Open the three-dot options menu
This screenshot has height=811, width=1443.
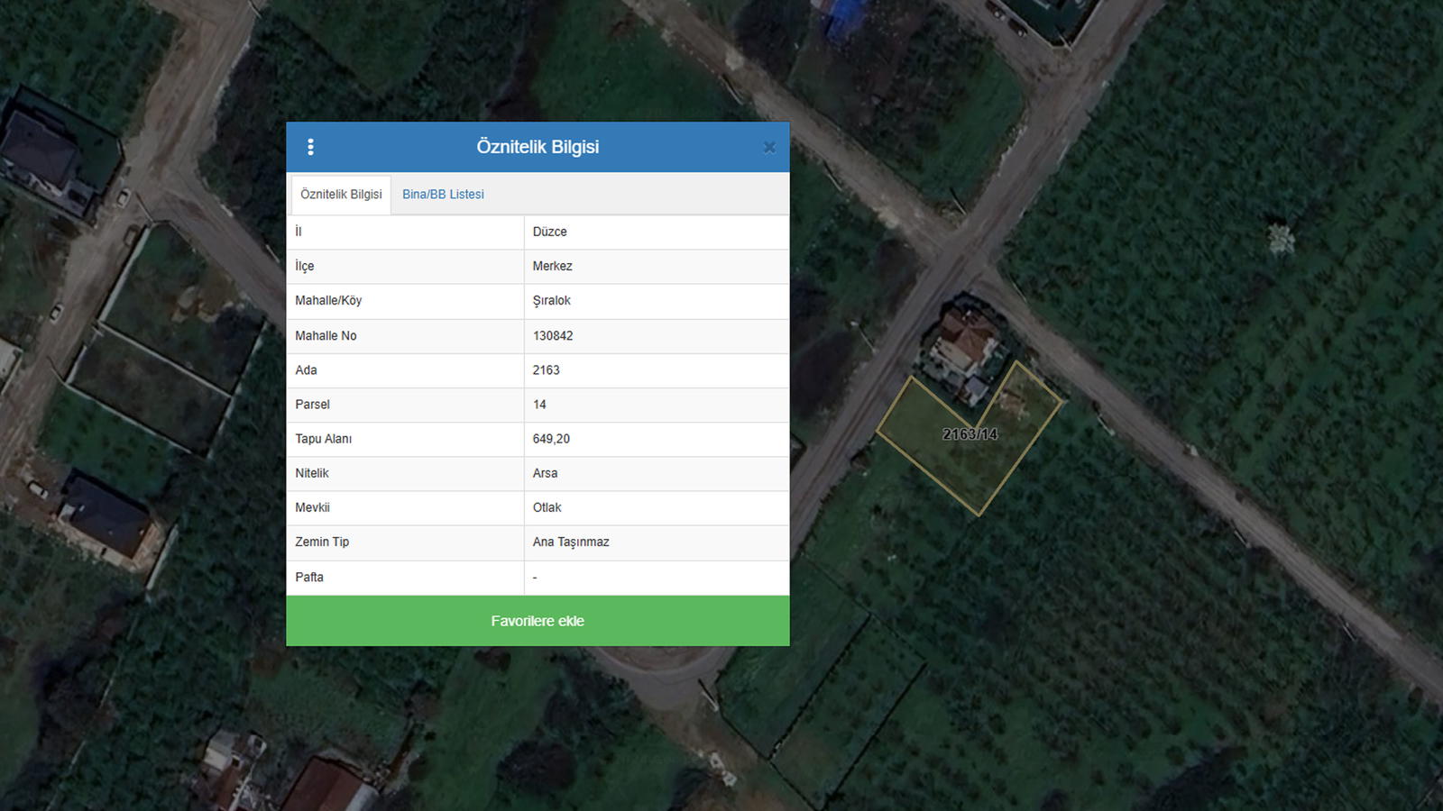click(310, 147)
